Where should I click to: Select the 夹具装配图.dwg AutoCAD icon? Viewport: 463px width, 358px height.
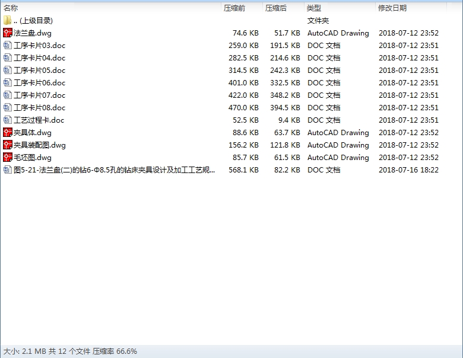[8, 145]
